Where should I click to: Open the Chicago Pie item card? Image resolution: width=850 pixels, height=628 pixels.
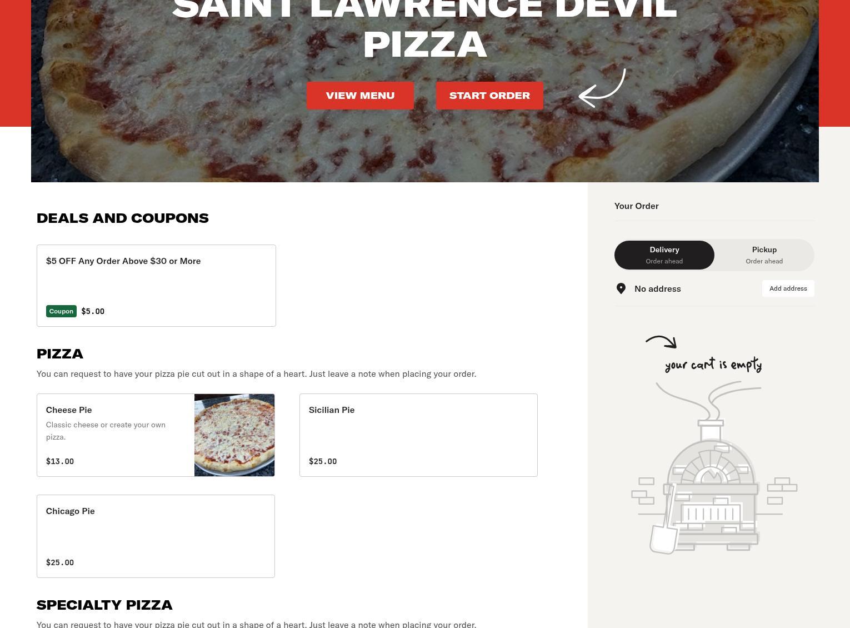[x=156, y=536]
